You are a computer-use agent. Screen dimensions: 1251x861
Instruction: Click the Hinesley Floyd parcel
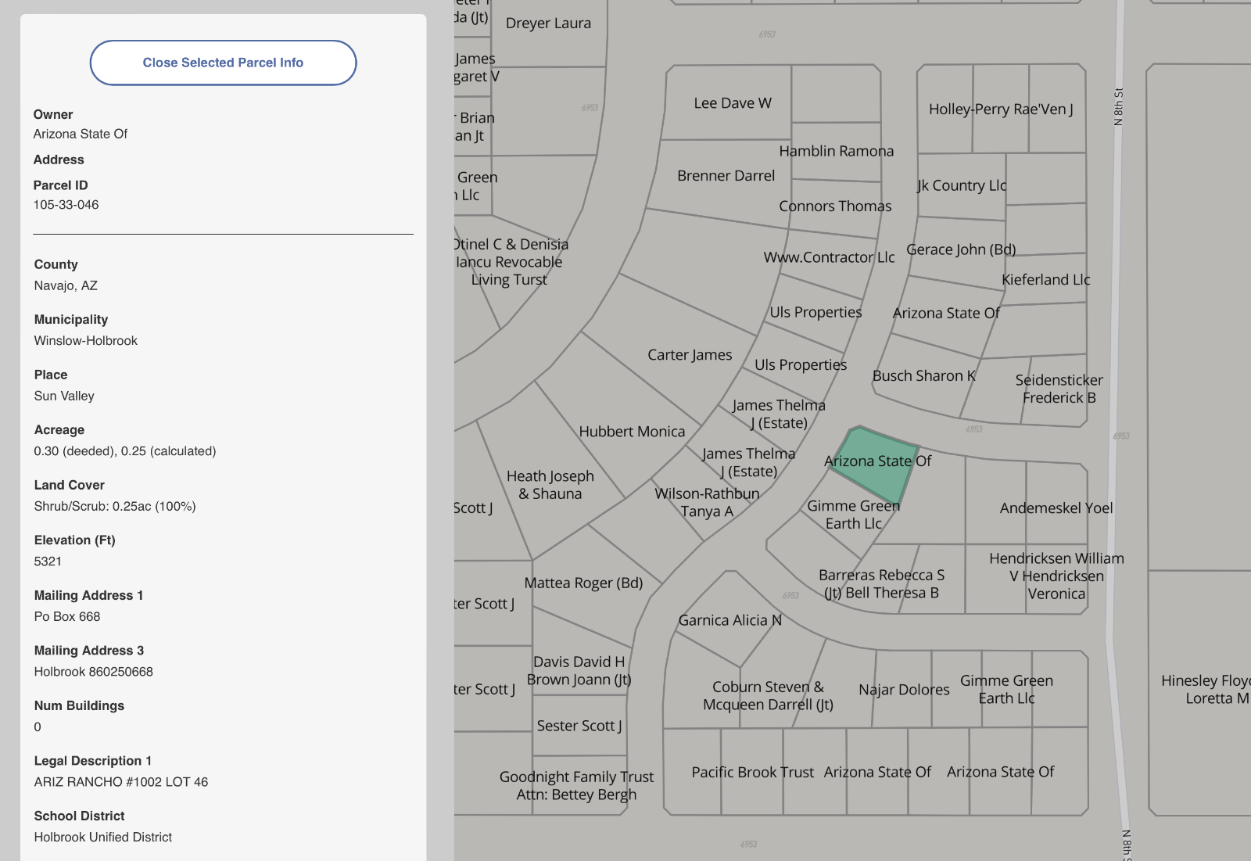point(1206,690)
